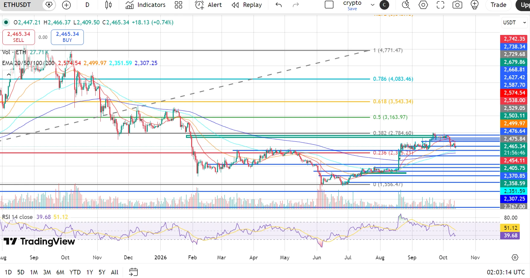This screenshot has height=278, width=530.
Task: Switch to 1Y time range
Action: click(90, 272)
